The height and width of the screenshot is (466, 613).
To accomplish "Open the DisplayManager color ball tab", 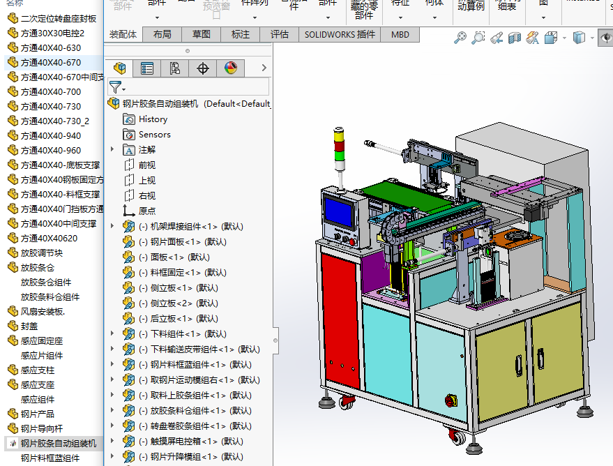I will coord(231,68).
